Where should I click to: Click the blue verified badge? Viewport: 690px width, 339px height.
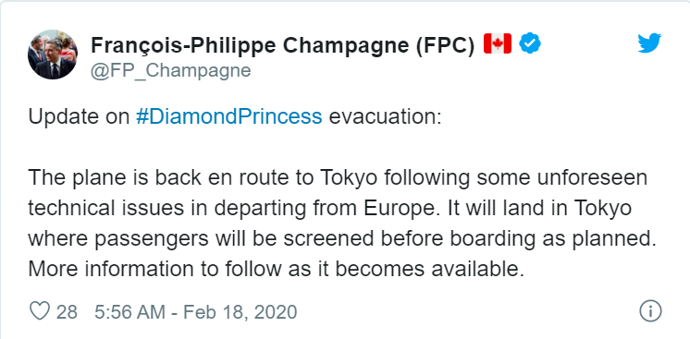(530, 43)
